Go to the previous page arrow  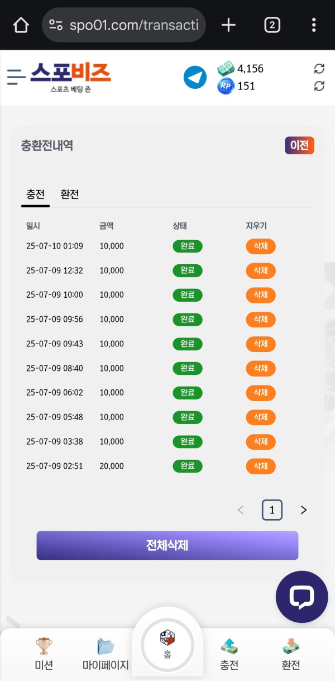coord(241,509)
